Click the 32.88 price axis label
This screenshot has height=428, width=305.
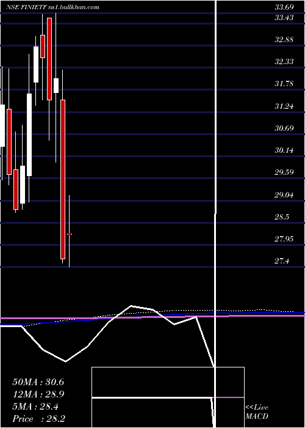pyautogui.click(x=284, y=40)
